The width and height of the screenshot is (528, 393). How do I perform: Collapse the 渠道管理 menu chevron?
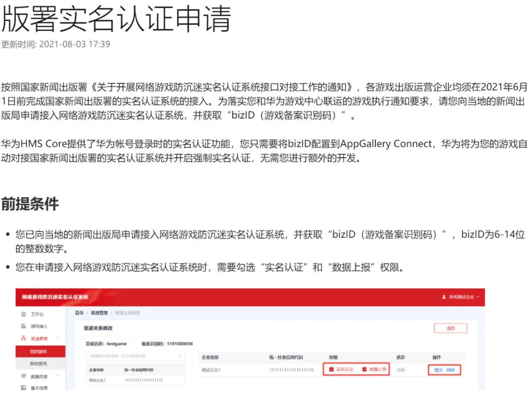(x=58, y=338)
